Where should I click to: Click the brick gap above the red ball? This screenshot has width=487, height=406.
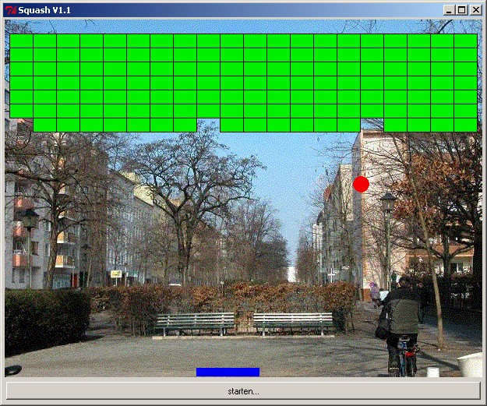click(x=372, y=125)
